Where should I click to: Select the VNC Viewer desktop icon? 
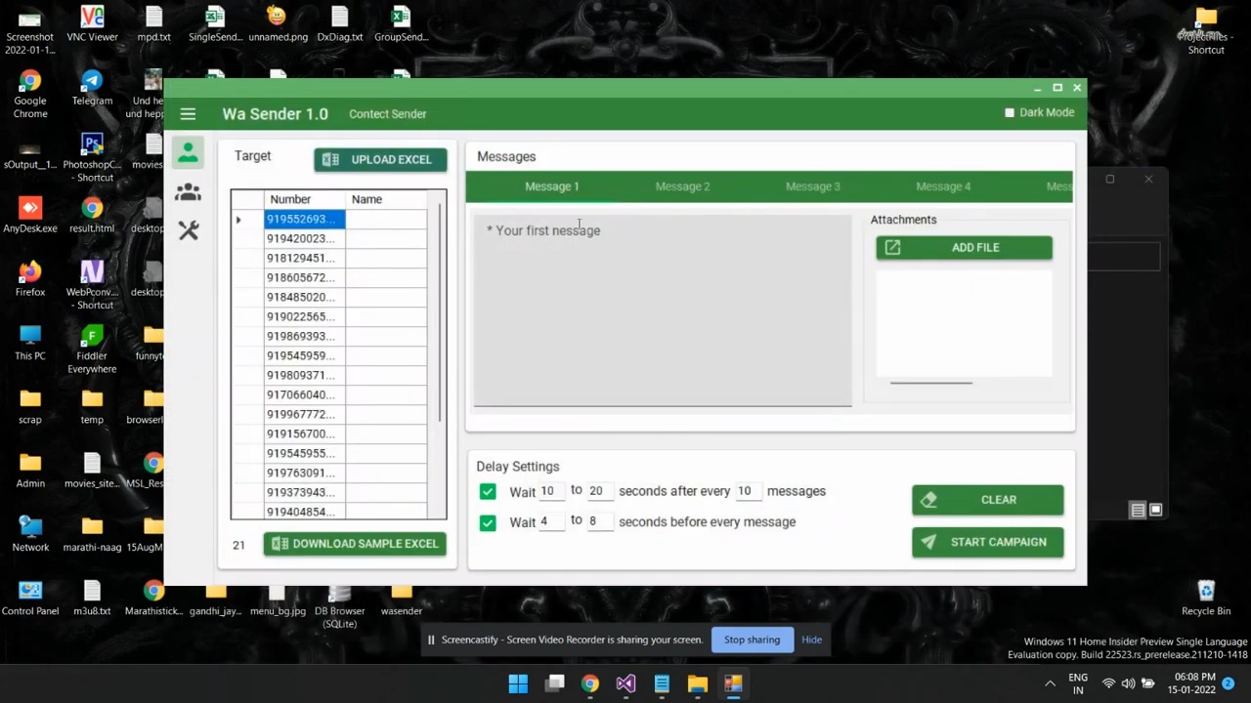(92, 24)
